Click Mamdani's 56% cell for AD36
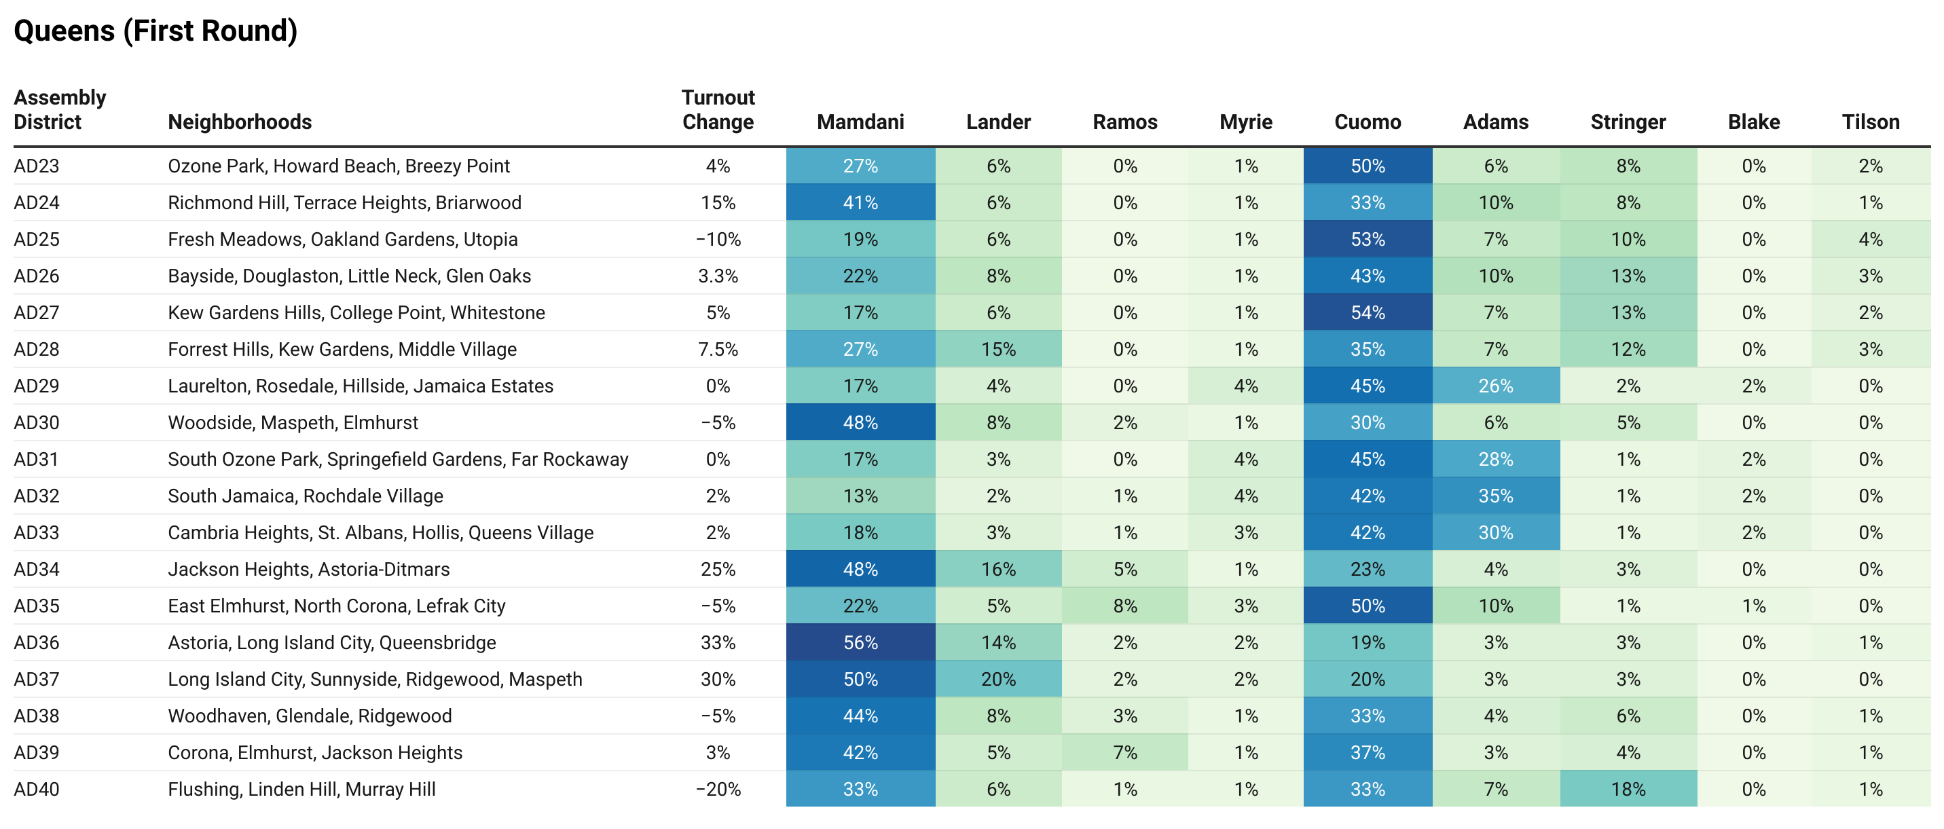Screen dimensions: 1944x829 click(x=860, y=643)
